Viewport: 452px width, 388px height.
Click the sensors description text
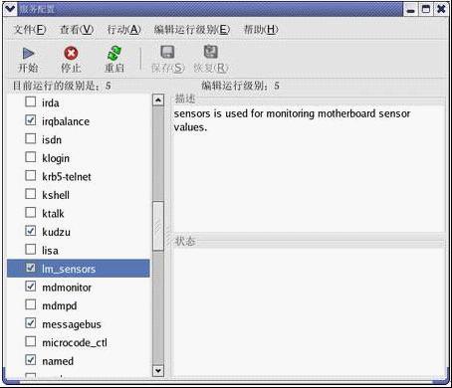292,120
